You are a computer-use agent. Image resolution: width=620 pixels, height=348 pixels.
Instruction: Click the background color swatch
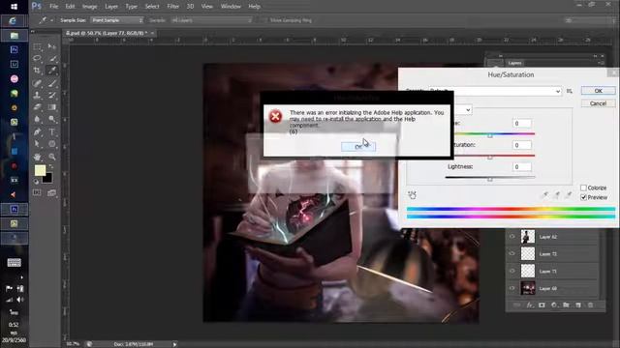pos(47,179)
